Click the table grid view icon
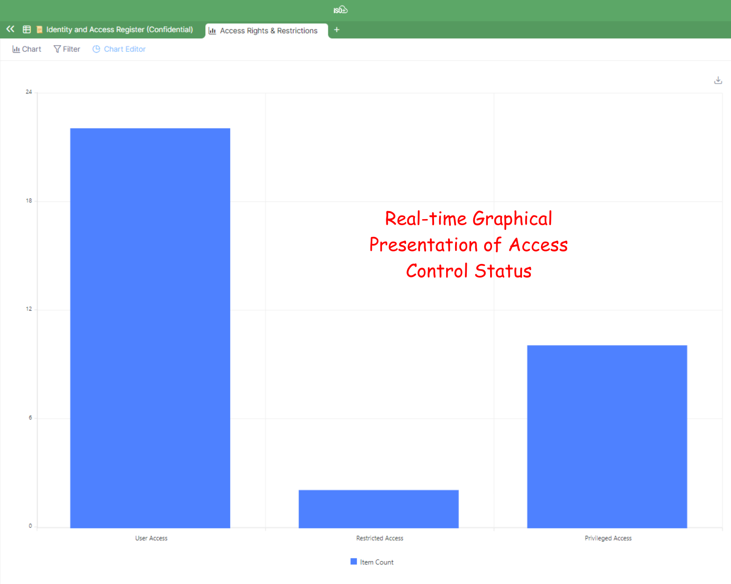 click(x=27, y=29)
